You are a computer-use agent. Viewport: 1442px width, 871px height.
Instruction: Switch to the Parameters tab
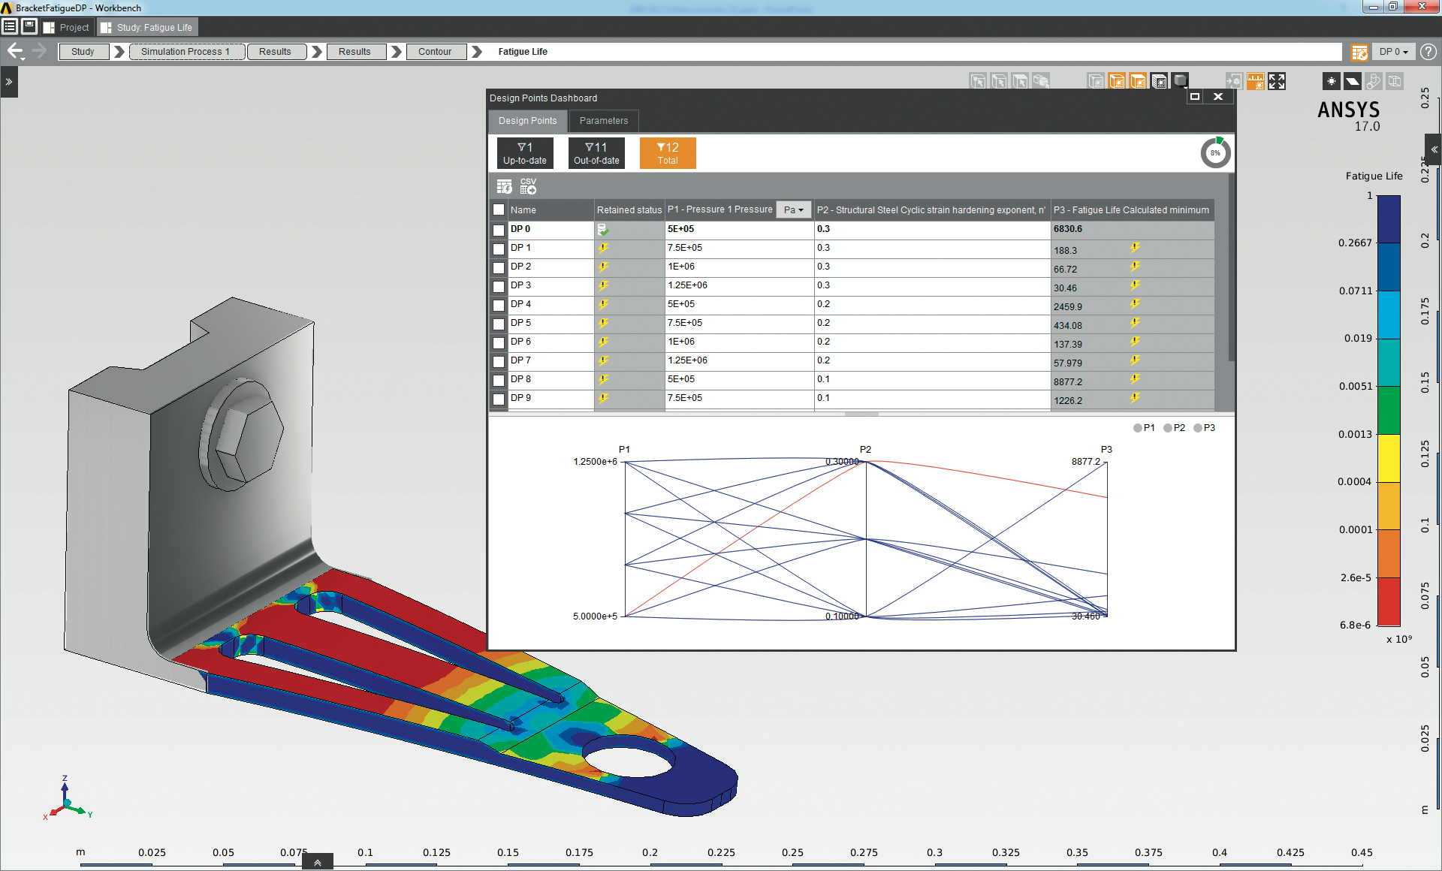coord(603,121)
